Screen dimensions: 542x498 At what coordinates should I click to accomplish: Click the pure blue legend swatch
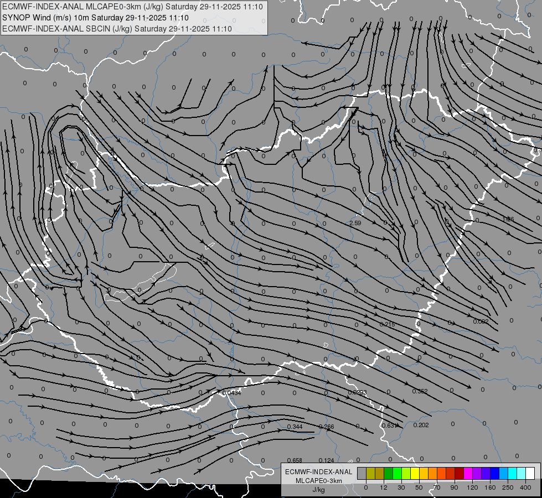[494, 474]
